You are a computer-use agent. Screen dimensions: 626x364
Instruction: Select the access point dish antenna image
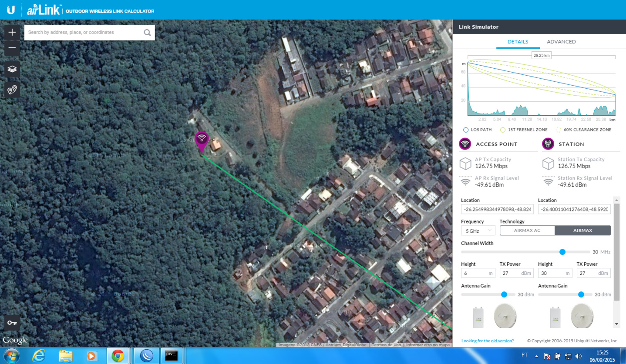505,316
